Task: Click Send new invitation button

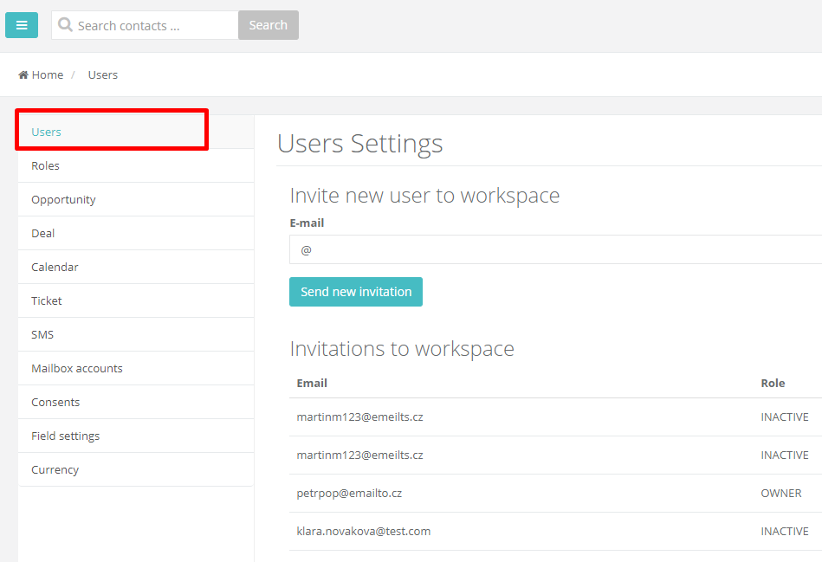Action: pos(356,292)
